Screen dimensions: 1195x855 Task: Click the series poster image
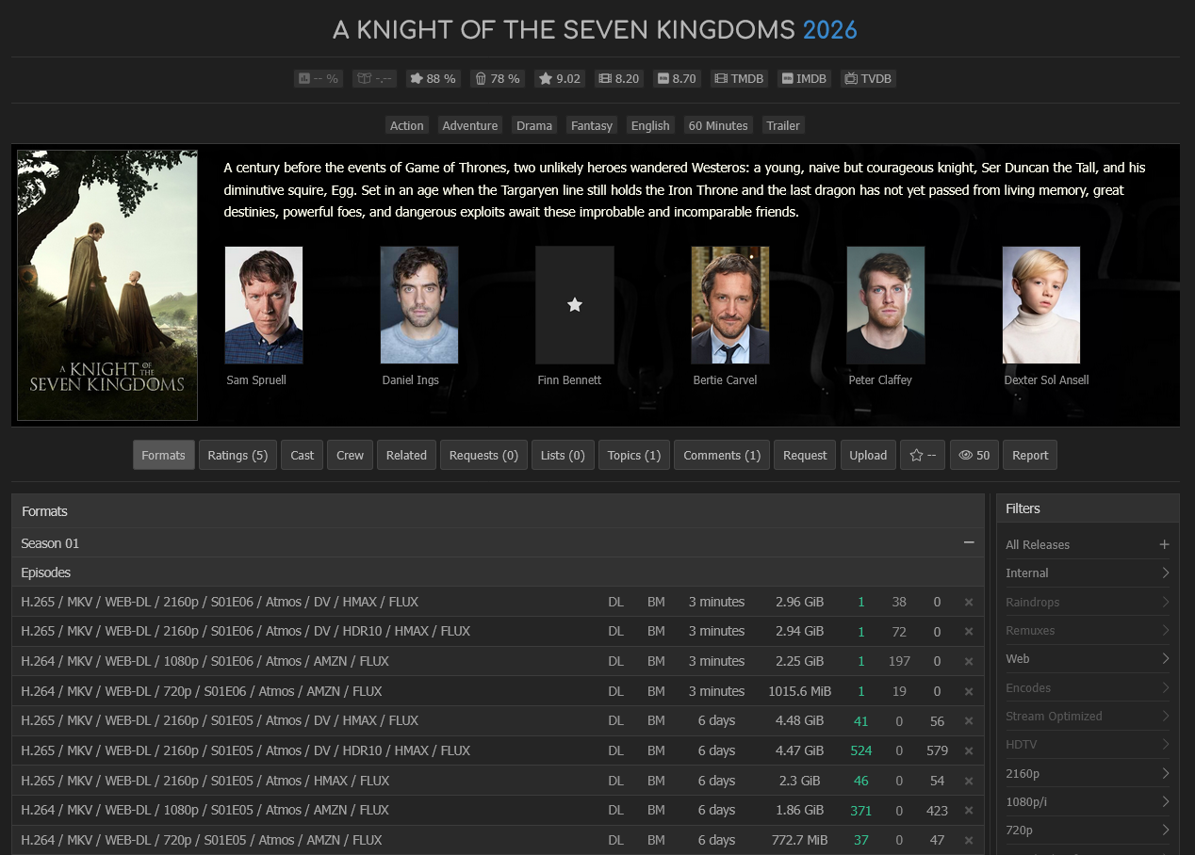coord(107,285)
